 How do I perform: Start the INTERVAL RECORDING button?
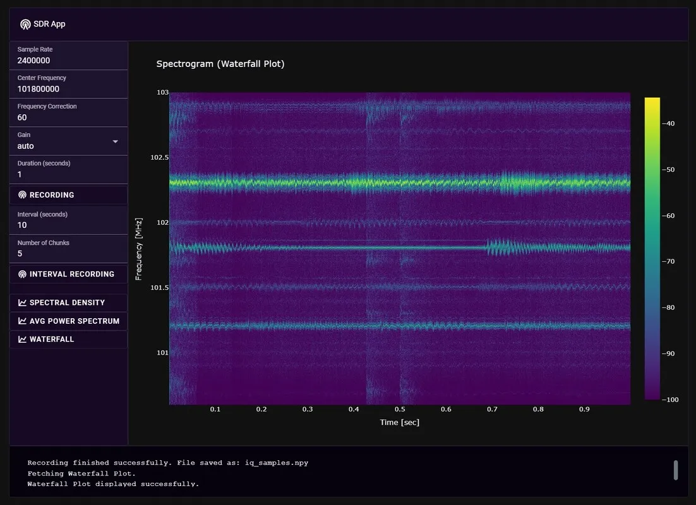point(68,274)
